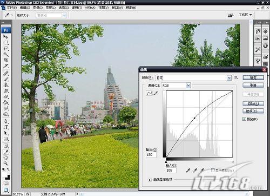Expand 曲线显示选项 curve display options
270x196 pixels.
coord(150,180)
